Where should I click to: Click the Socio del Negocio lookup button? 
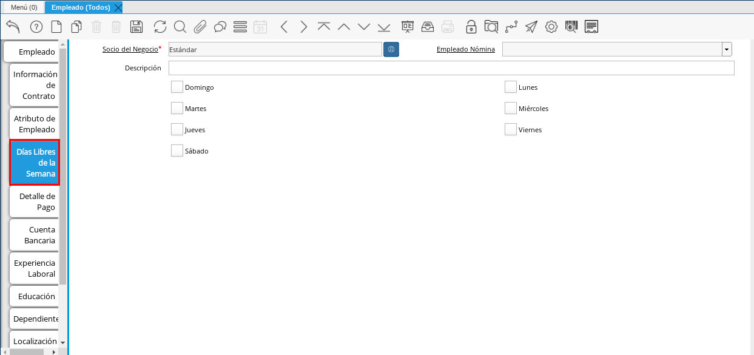click(391, 50)
